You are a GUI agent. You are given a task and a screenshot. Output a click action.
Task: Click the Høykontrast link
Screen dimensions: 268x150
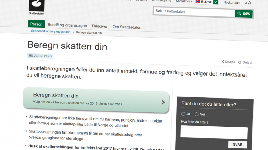[232, 3]
